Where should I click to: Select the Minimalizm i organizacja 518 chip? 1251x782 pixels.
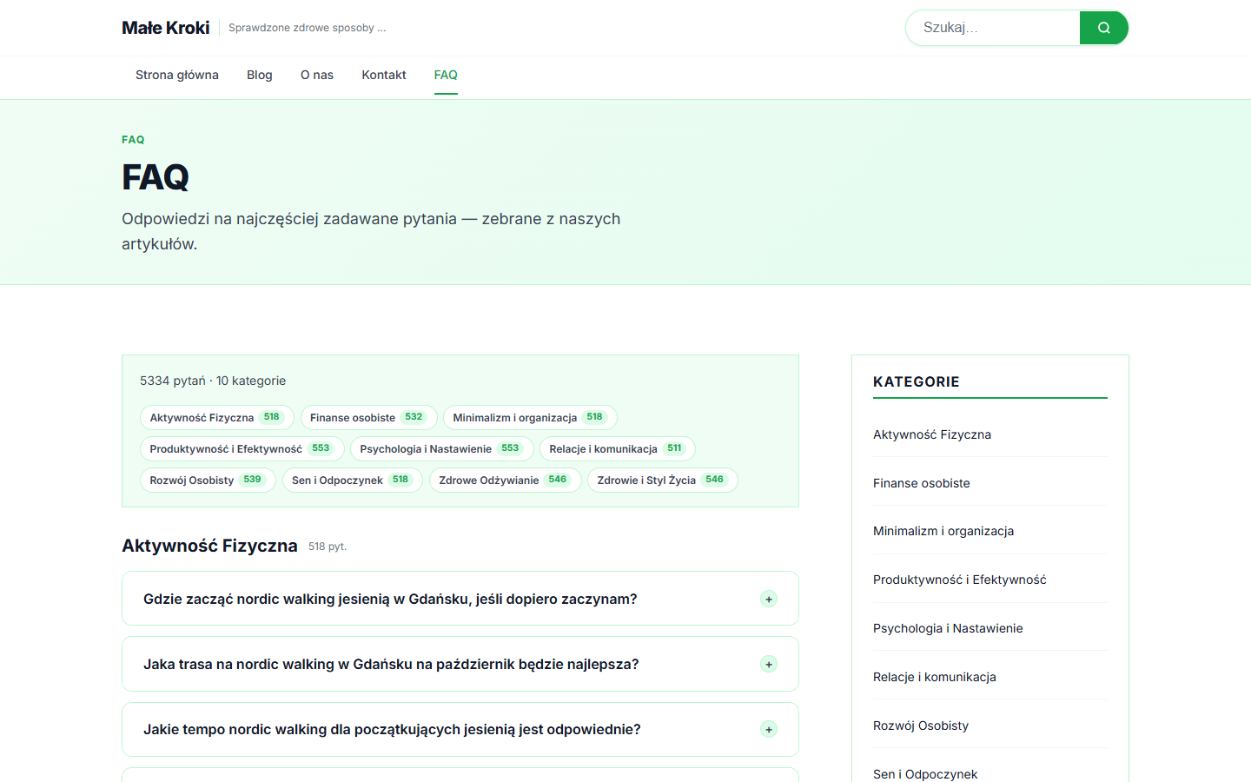pyautogui.click(x=530, y=418)
